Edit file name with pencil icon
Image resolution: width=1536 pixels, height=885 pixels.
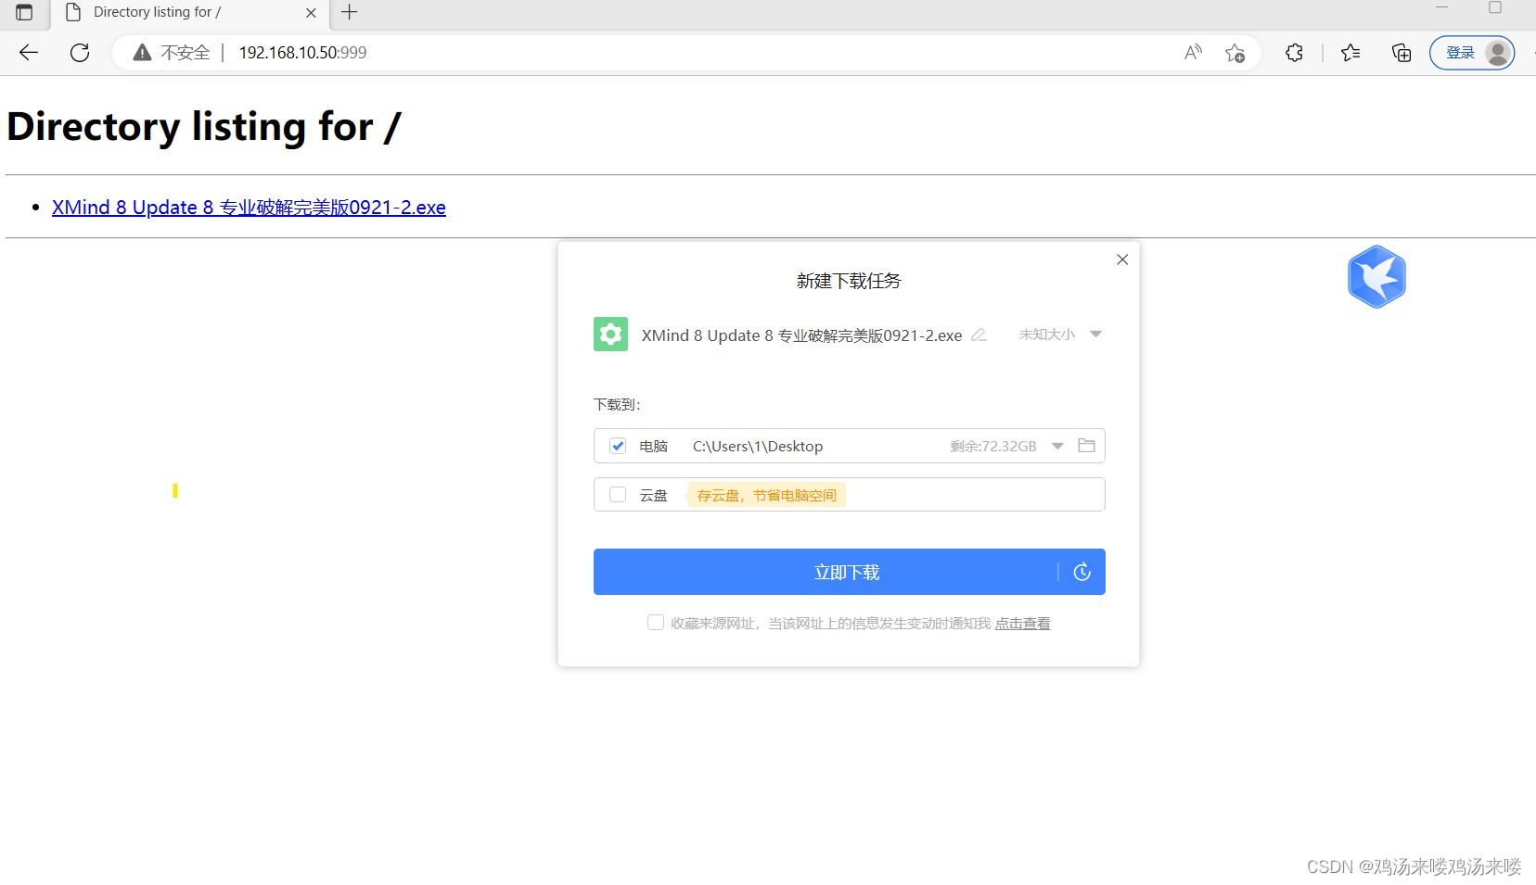tap(979, 335)
